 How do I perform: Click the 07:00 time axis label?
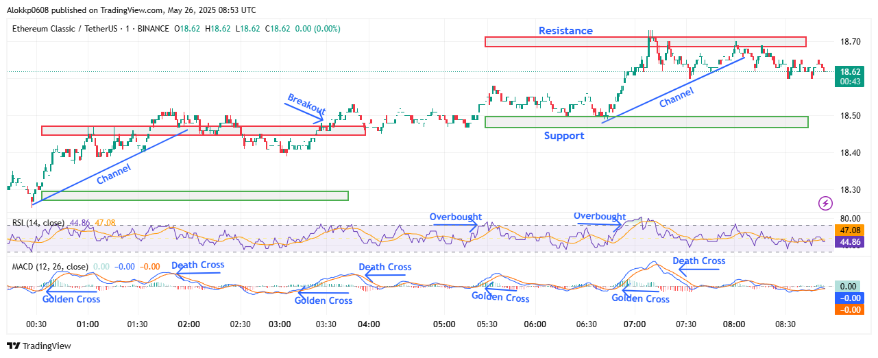coord(635,324)
